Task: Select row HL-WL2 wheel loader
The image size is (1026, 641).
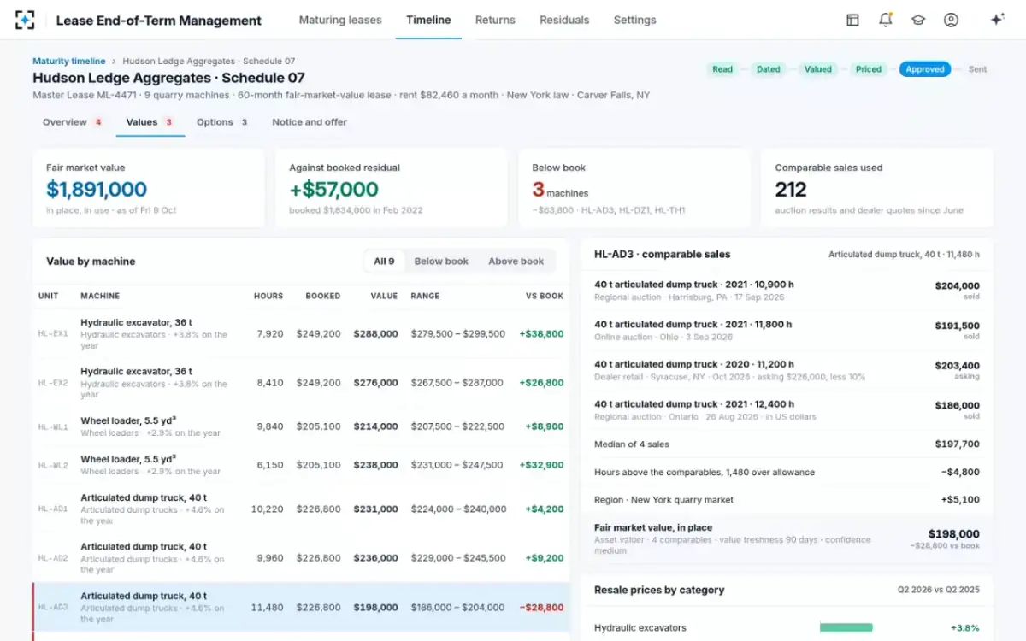Action: 301,465
